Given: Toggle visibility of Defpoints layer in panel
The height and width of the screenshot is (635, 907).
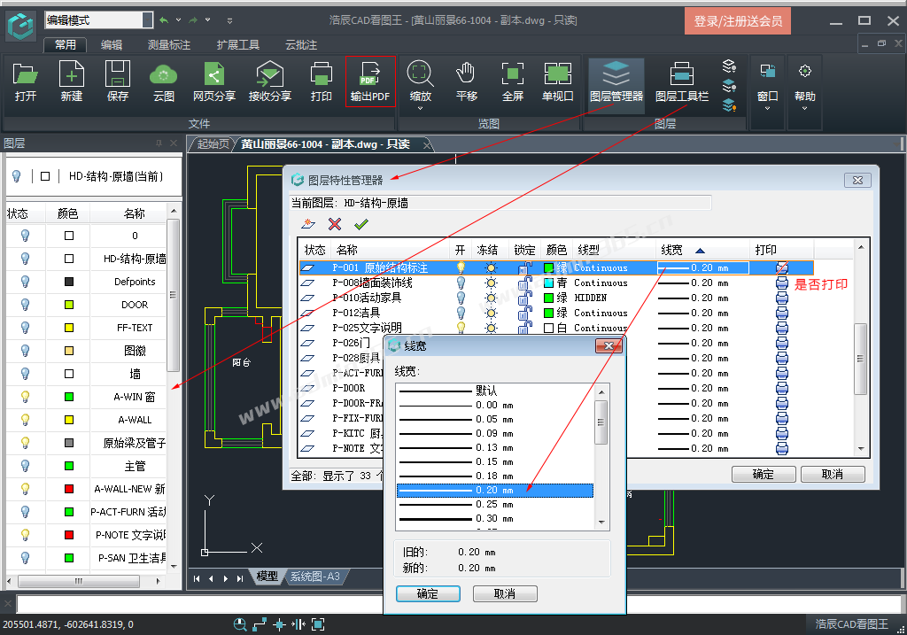Looking at the screenshot, I should point(25,282).
